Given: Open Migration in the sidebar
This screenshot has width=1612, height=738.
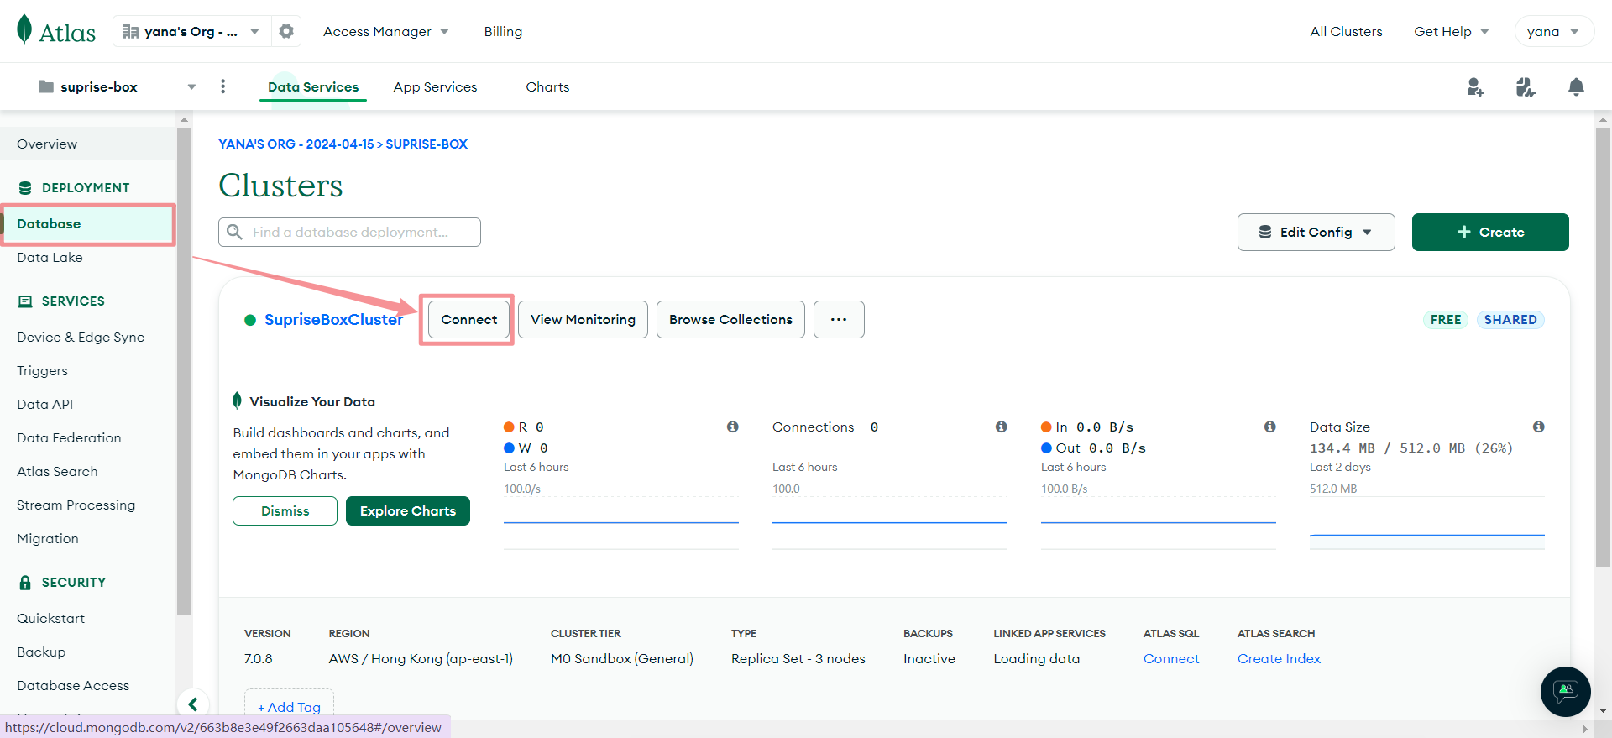Looking at the screenshot, I should coord(47,538).
